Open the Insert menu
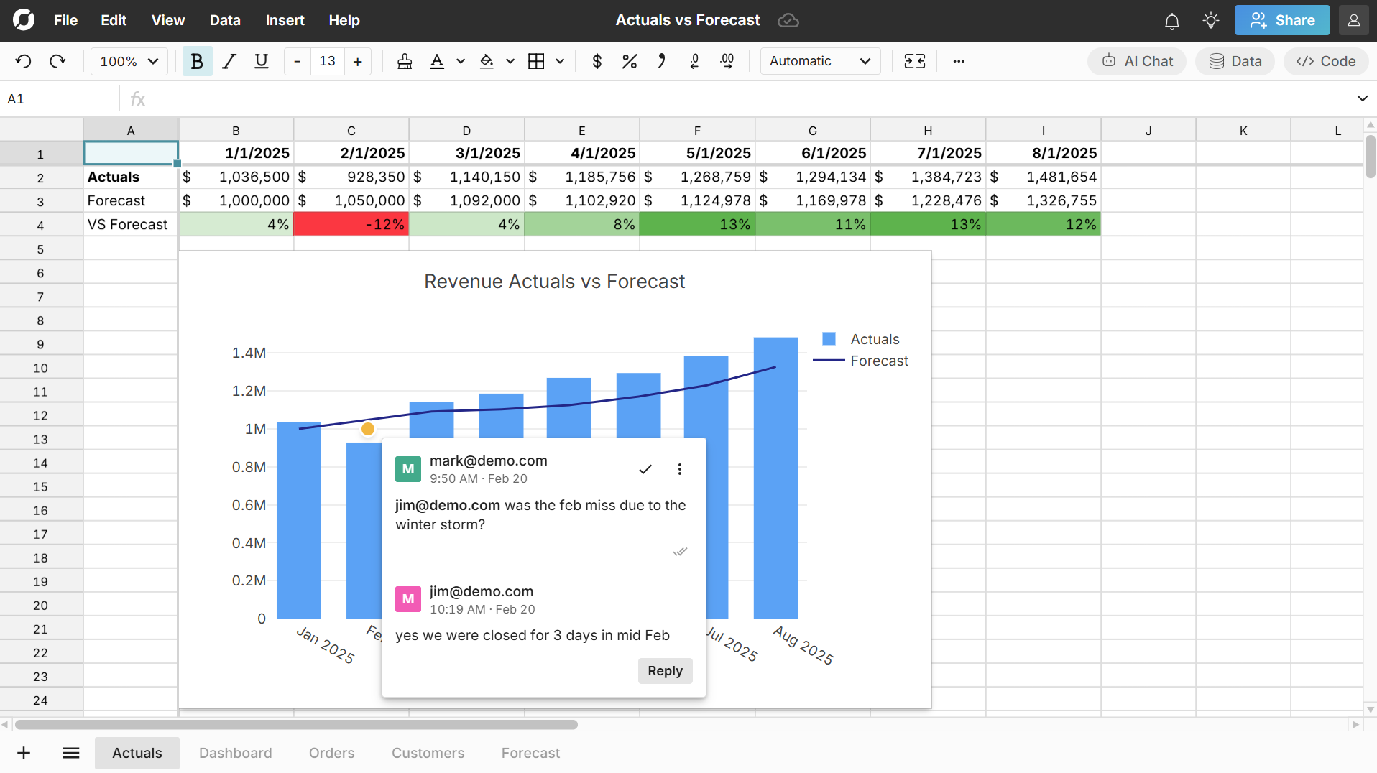Viewport: 1377px width, 773px height. (285, 20)
